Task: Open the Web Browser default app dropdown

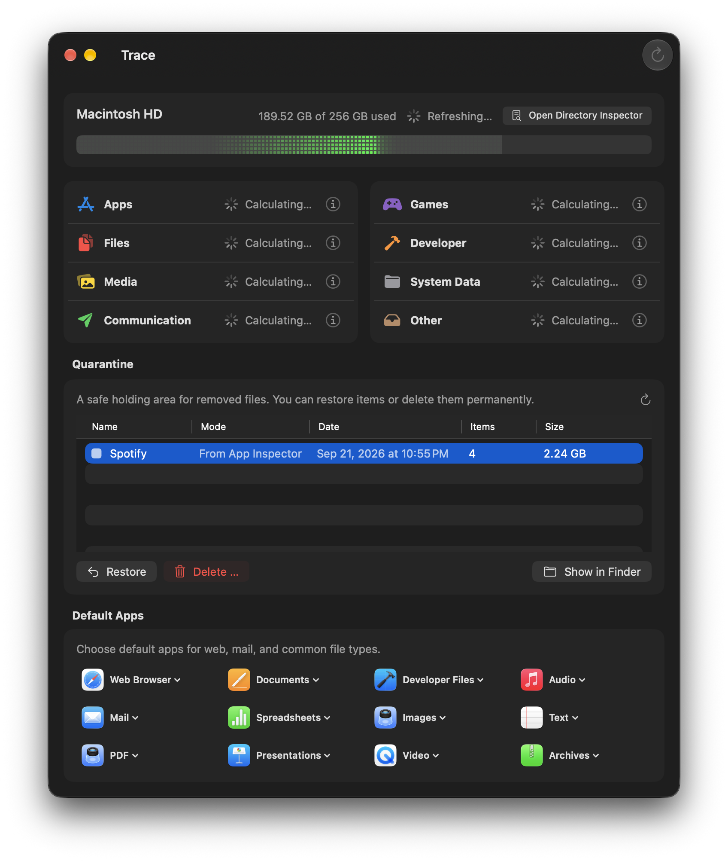Action: tap(145, 680)
